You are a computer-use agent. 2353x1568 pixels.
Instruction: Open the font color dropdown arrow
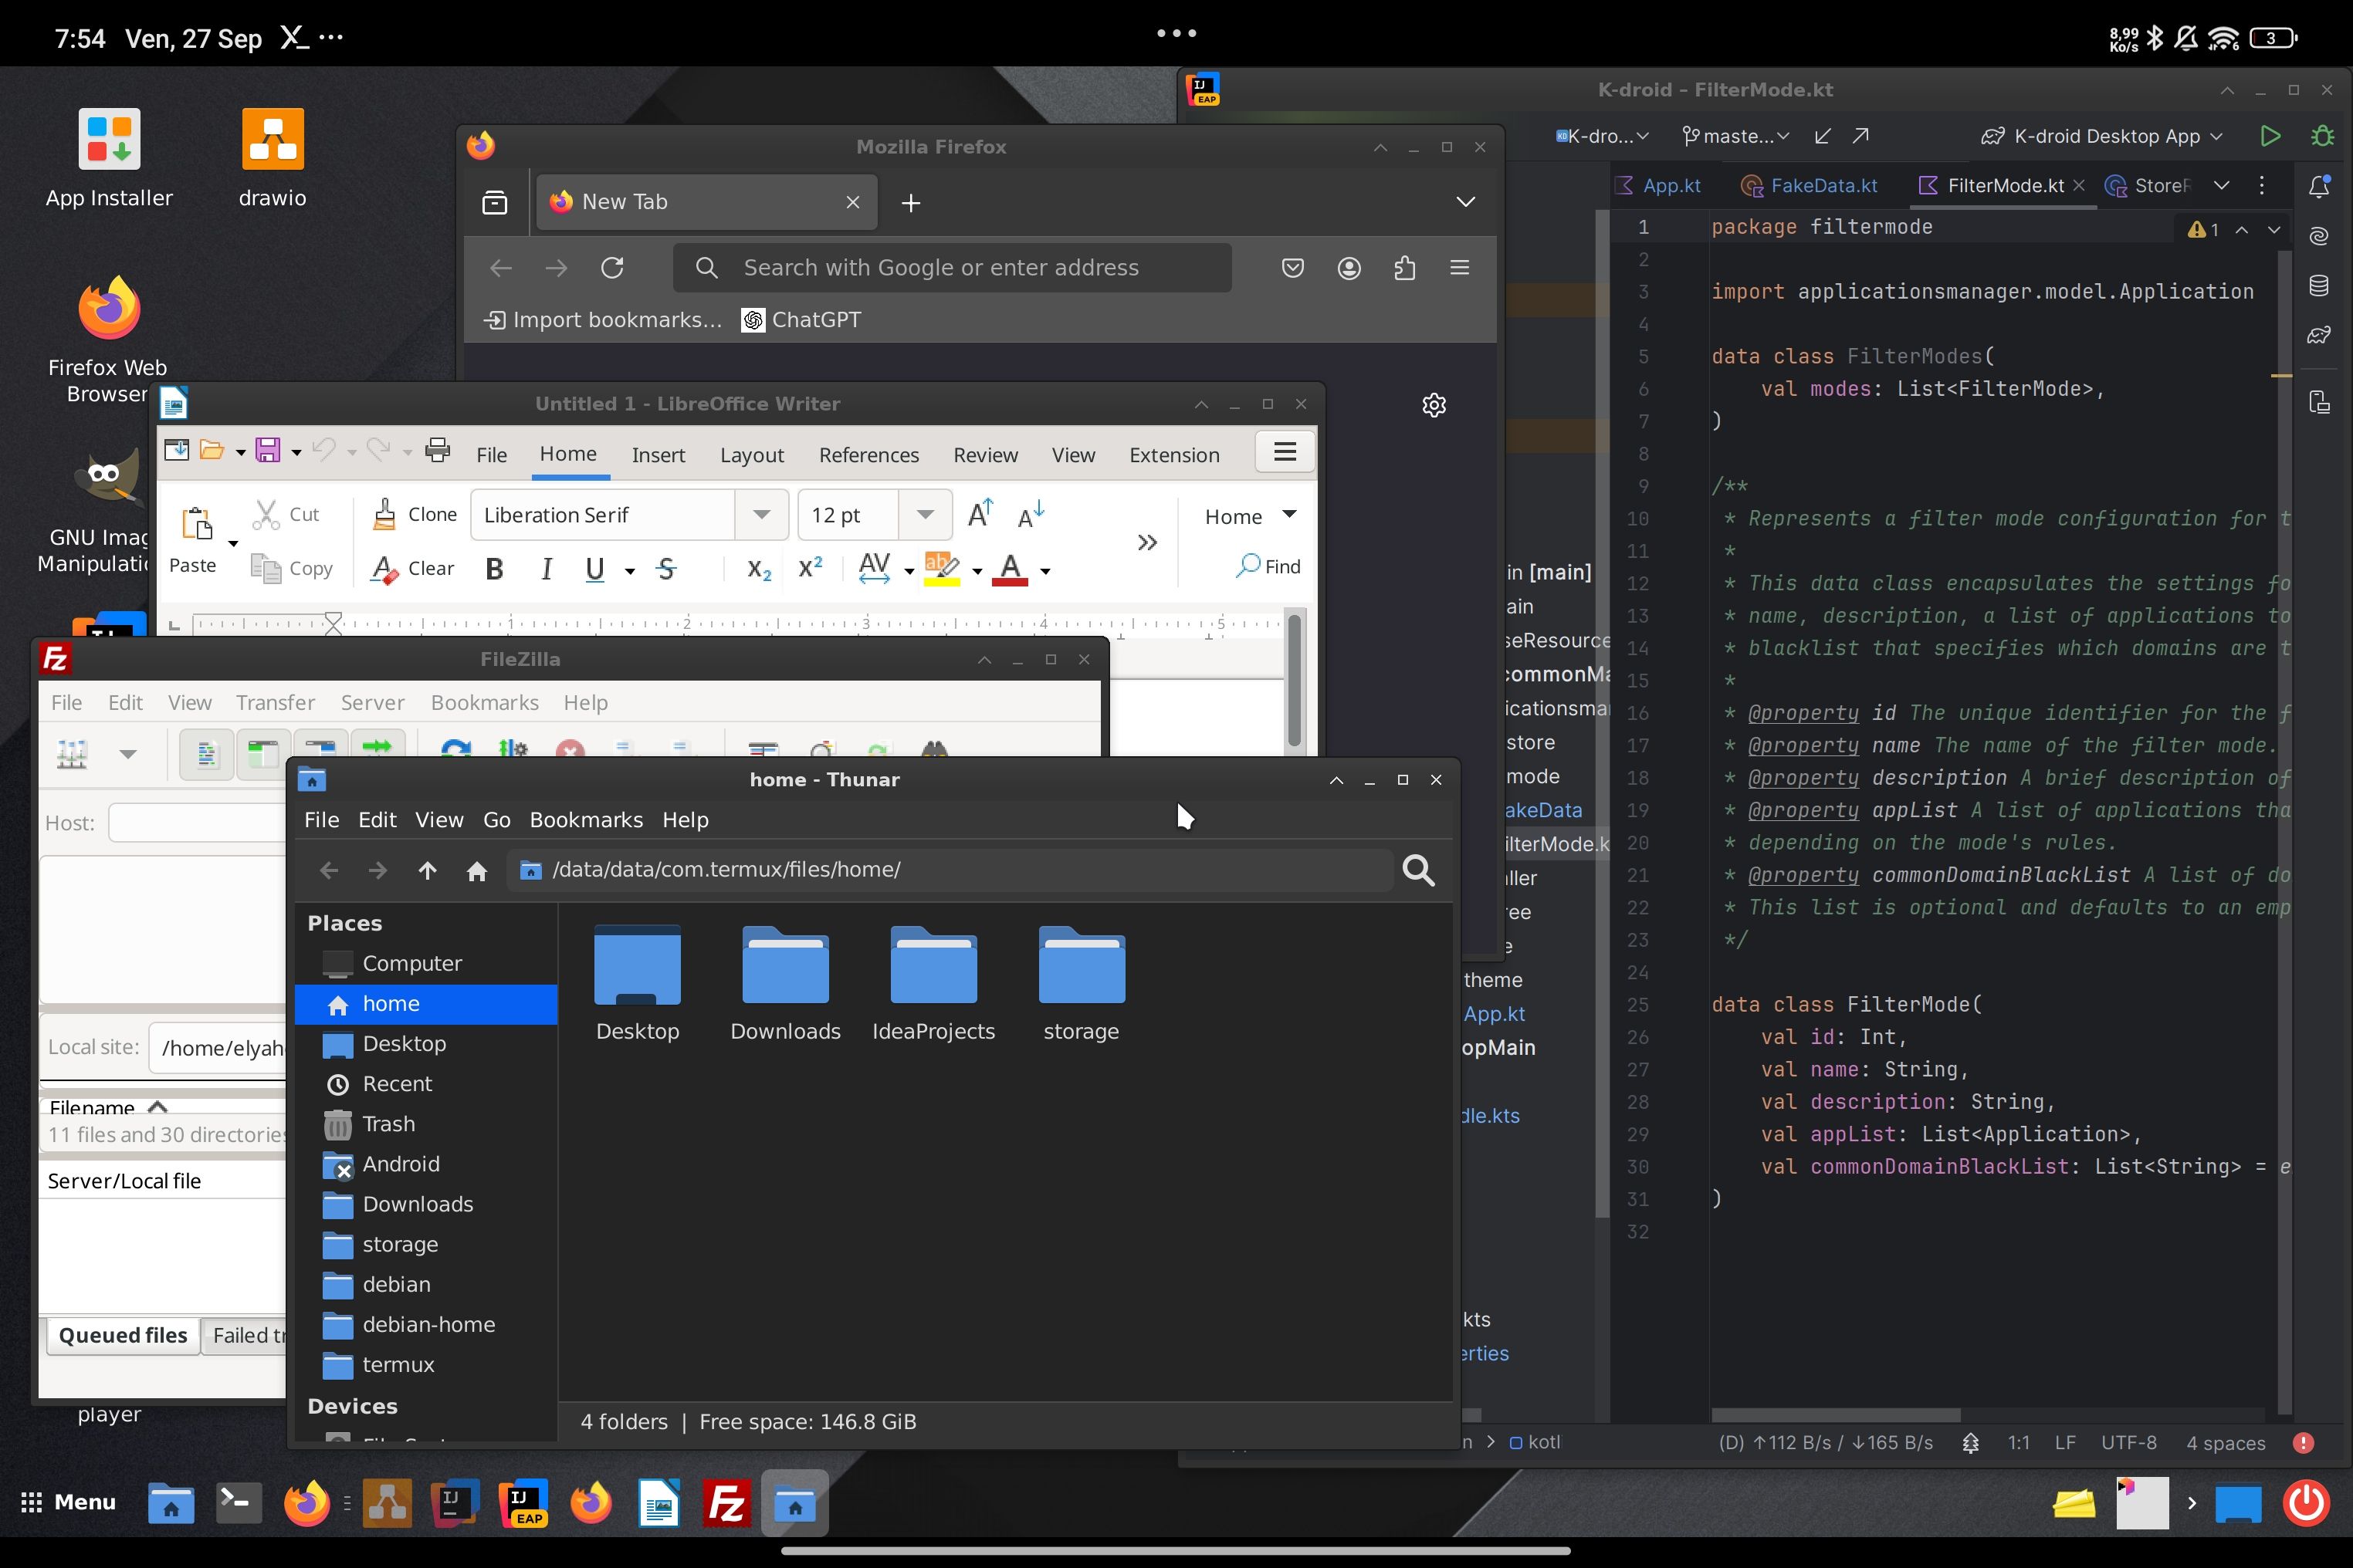pos(1045,571)
